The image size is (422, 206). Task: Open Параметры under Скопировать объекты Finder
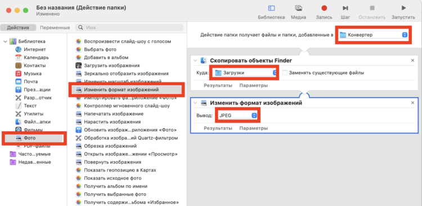point(254,86)
